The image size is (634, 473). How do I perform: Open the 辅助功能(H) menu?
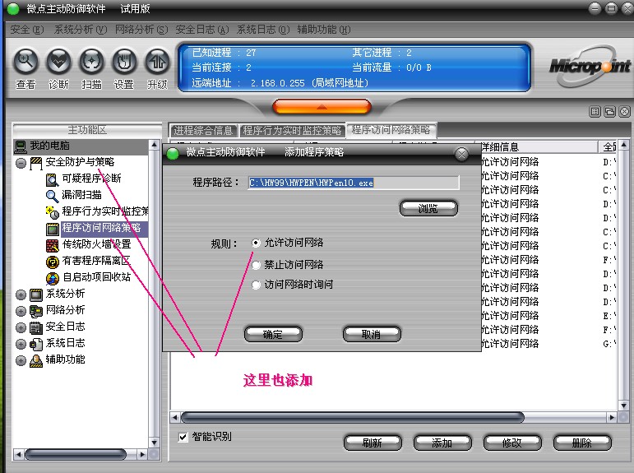tap(324, 30)
